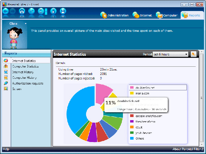Open the Period dropdown showing last 6 hours

[x=170, y=54]
